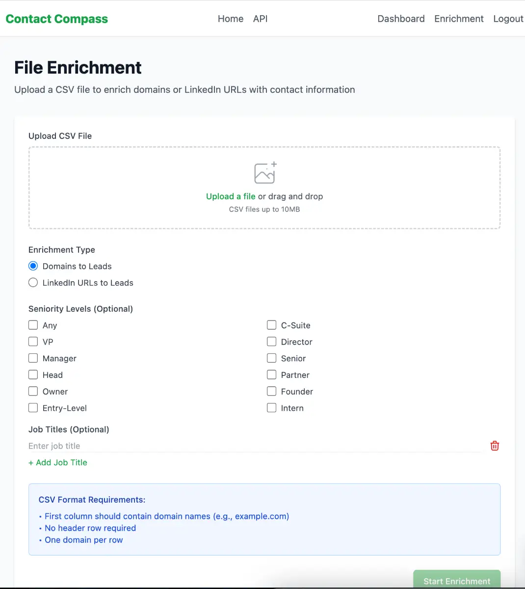Click the image upload icon in dropzone
This screenshot has height=589, width=525.
coord(265,173)
